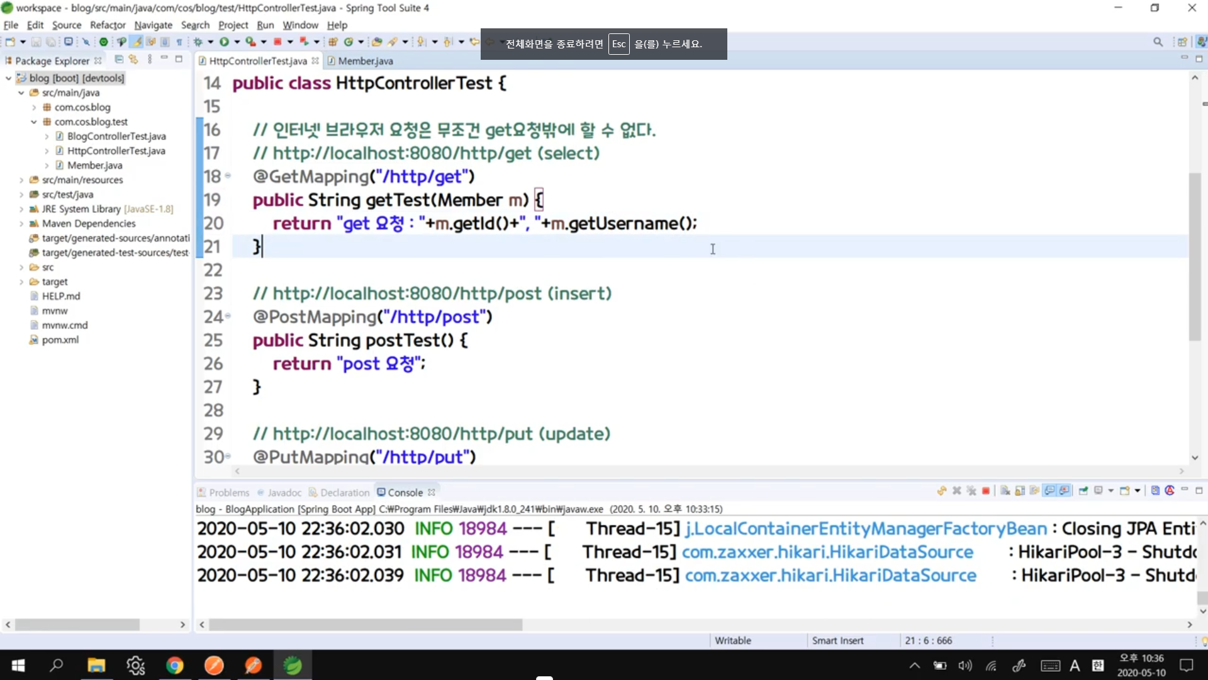
Task: Toggle Show Console When Standard Out Changes
Action: point(1049,491)
